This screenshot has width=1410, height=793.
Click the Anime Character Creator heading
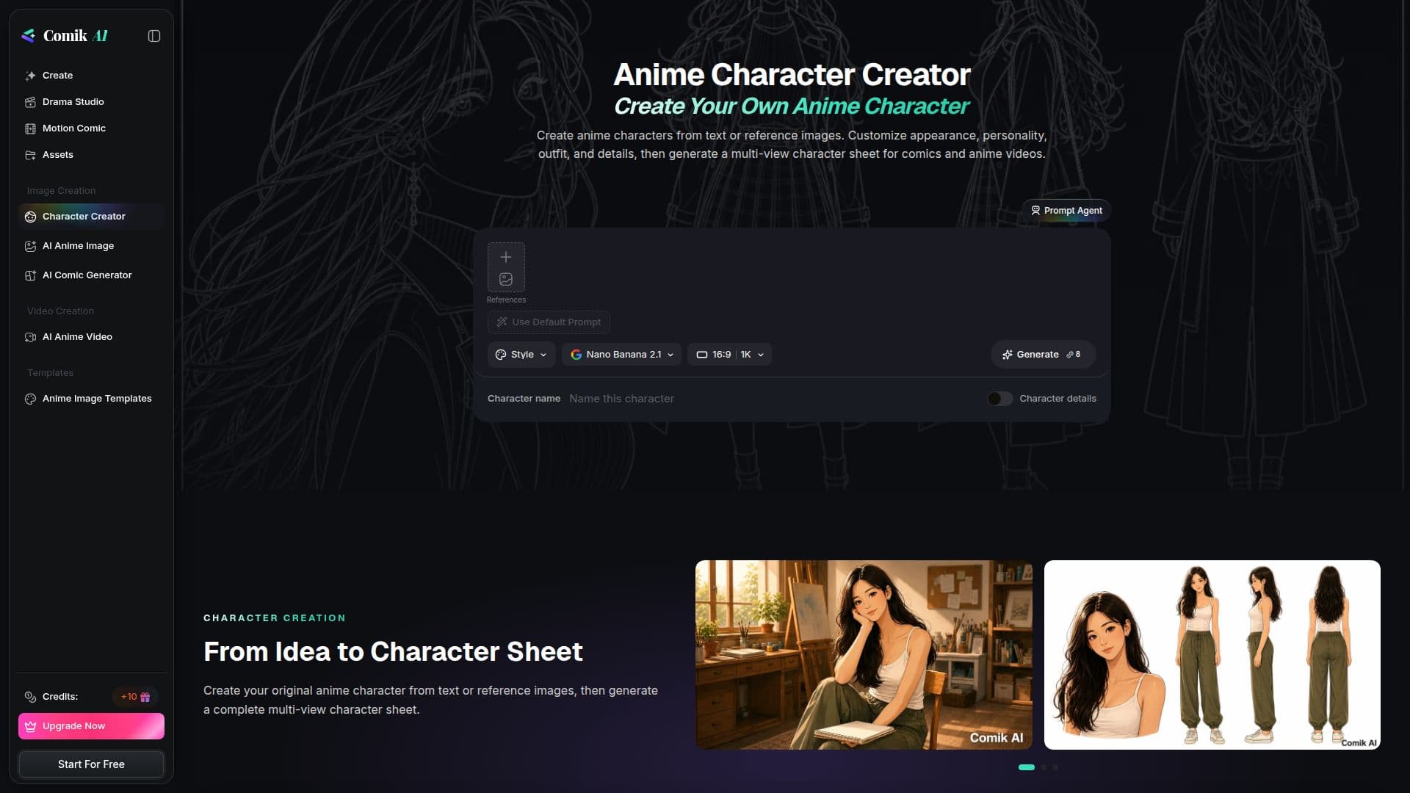792,74
